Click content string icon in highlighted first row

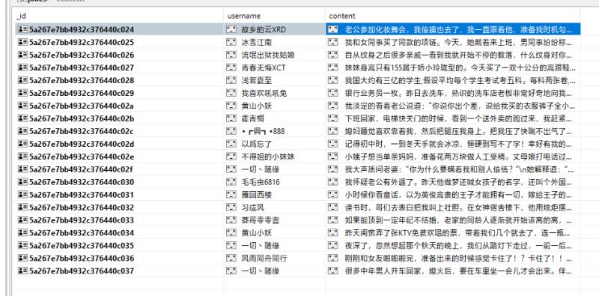point(333,29)
